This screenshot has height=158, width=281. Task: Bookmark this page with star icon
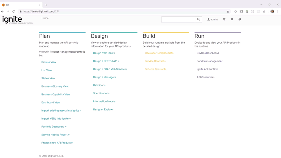coord(228,12)
